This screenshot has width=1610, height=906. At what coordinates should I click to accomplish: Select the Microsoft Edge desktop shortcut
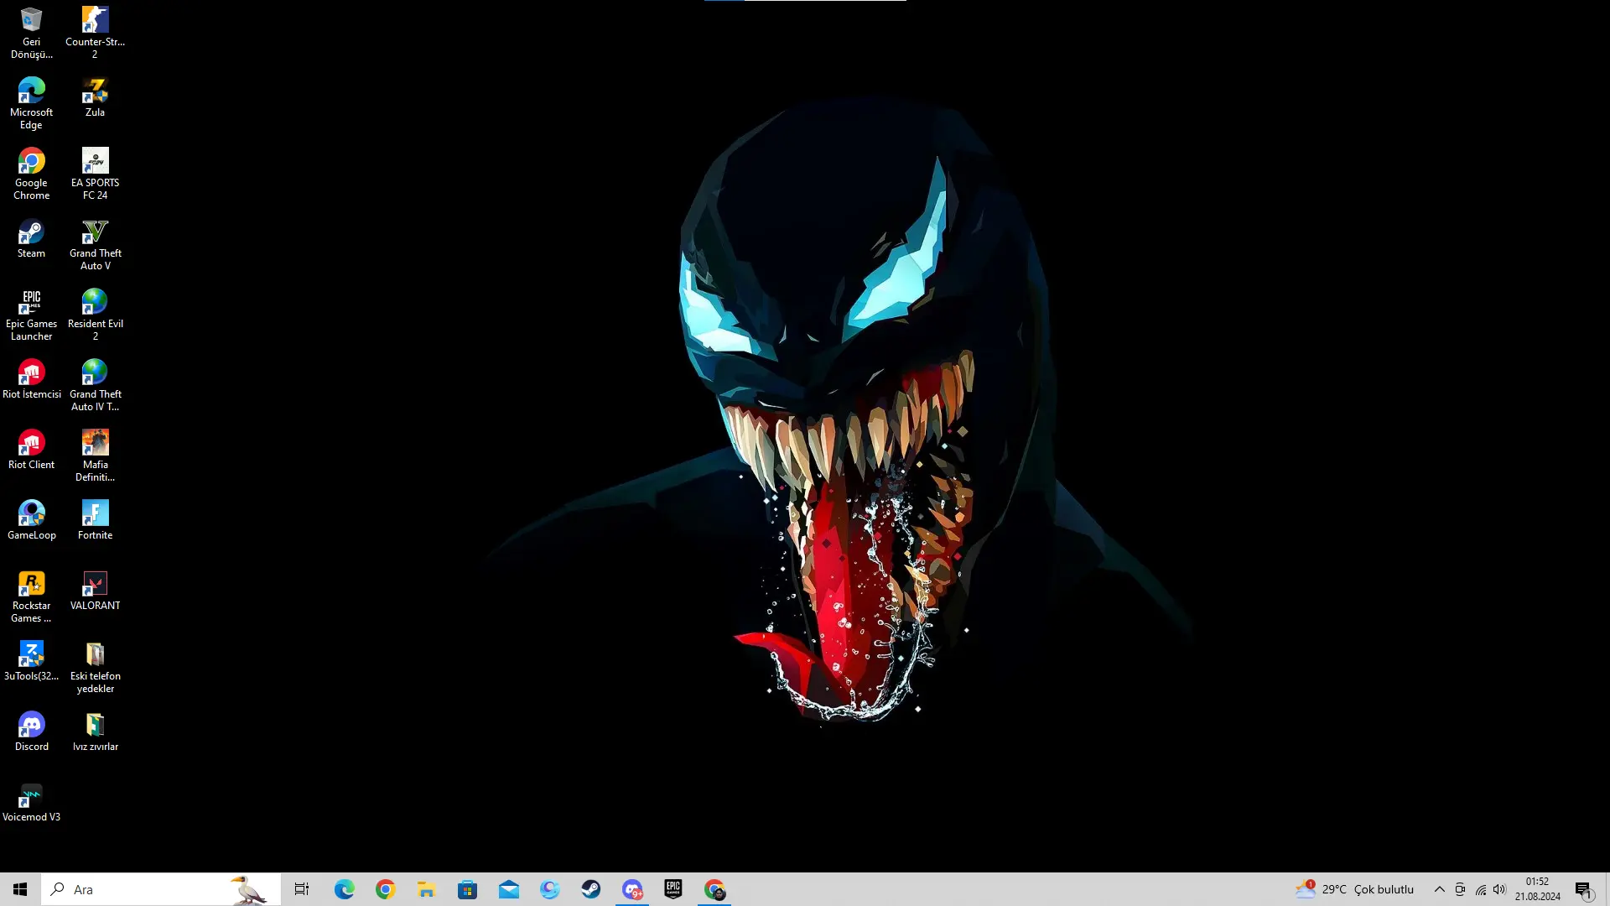31,103
